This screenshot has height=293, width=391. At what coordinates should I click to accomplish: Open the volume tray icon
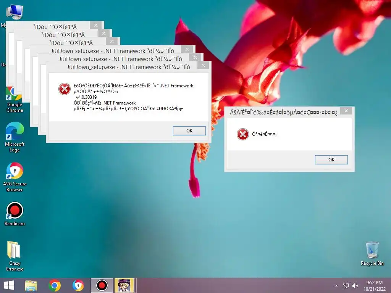355,285
